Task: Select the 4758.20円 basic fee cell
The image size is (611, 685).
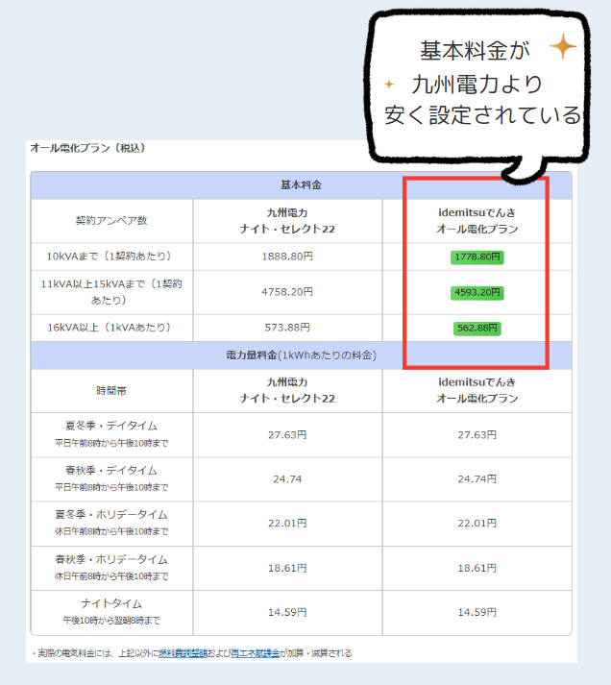Action: point(287,292)
